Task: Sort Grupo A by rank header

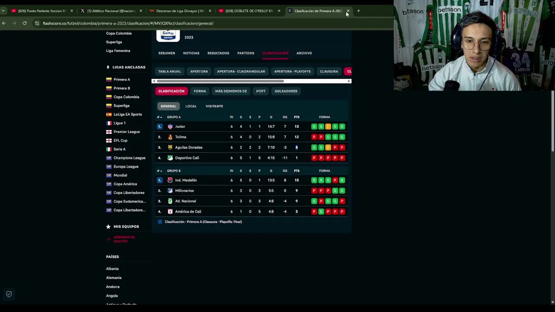Action: pos(159,117)
